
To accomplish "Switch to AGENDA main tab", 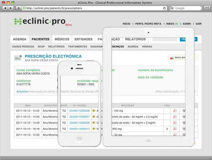I will click(20, 39).
